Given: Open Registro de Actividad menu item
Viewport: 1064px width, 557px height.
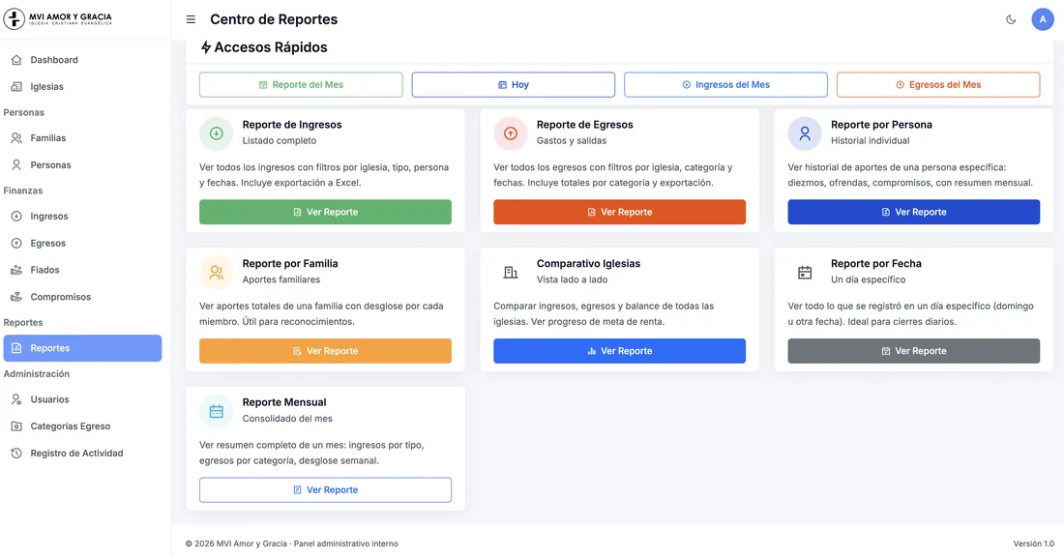Looking at the screenshot, I should click(83, 454).
